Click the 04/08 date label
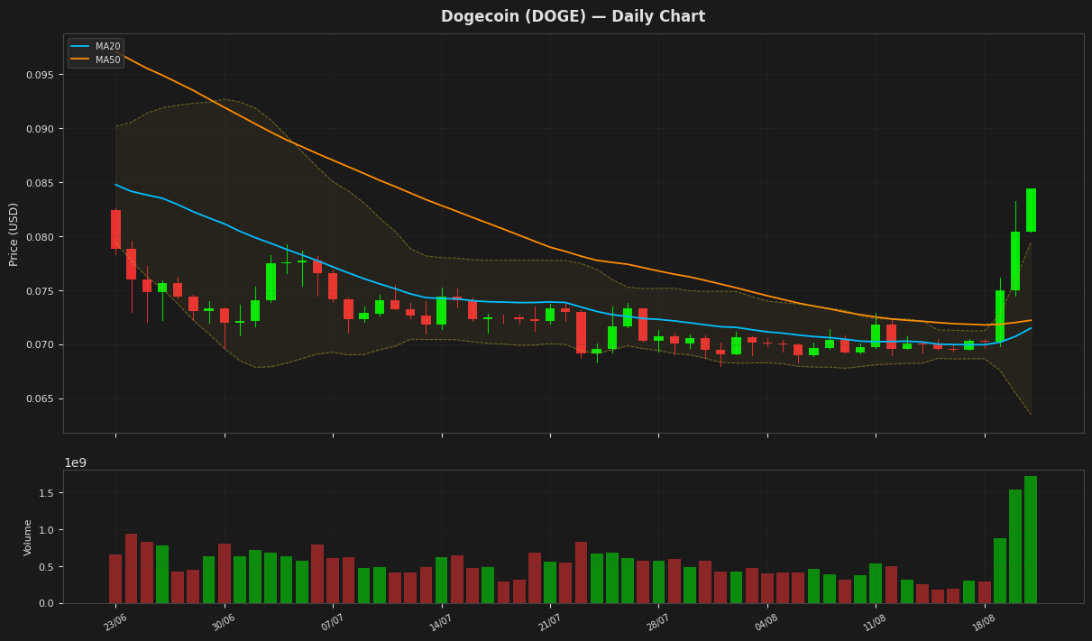 [766, 622]
